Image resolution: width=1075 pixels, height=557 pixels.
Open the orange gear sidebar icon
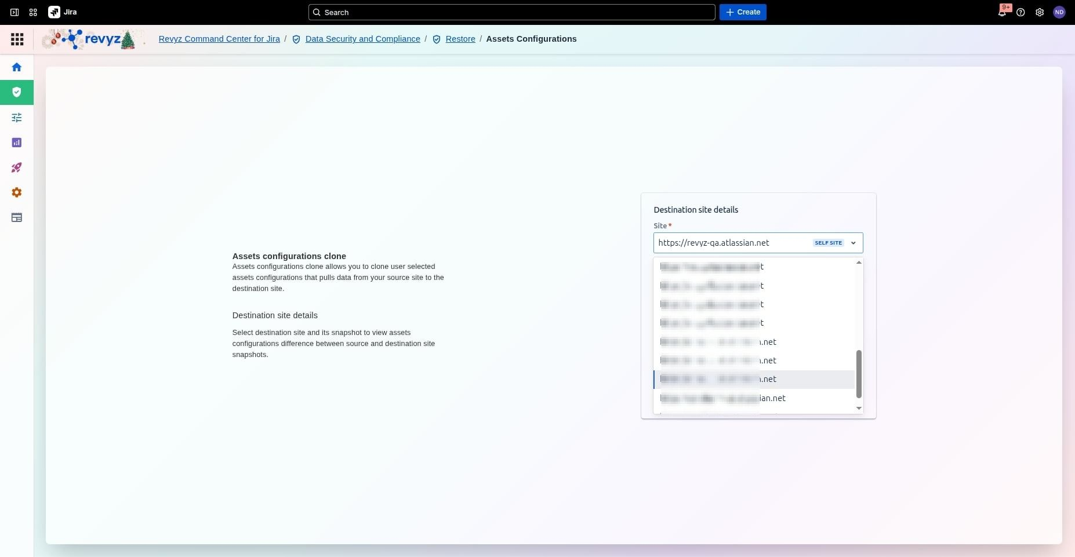click(17, 192)
